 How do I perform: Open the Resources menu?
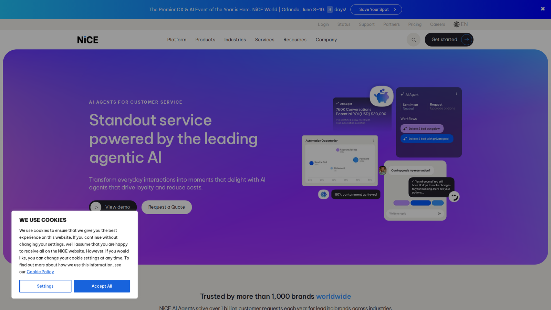pos(295,40)
